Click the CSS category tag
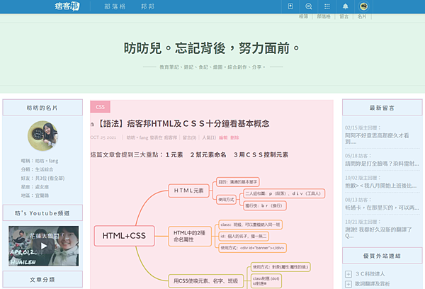The width and height of the screenshot is (425, 289). pos(101,107)
